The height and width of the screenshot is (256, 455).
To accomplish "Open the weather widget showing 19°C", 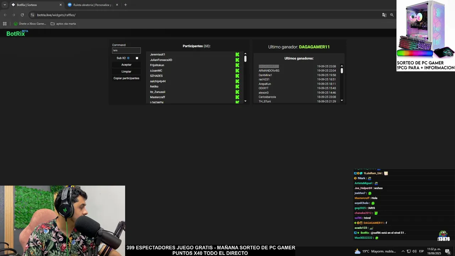I will pyautogui.click(x=375, y=251).
